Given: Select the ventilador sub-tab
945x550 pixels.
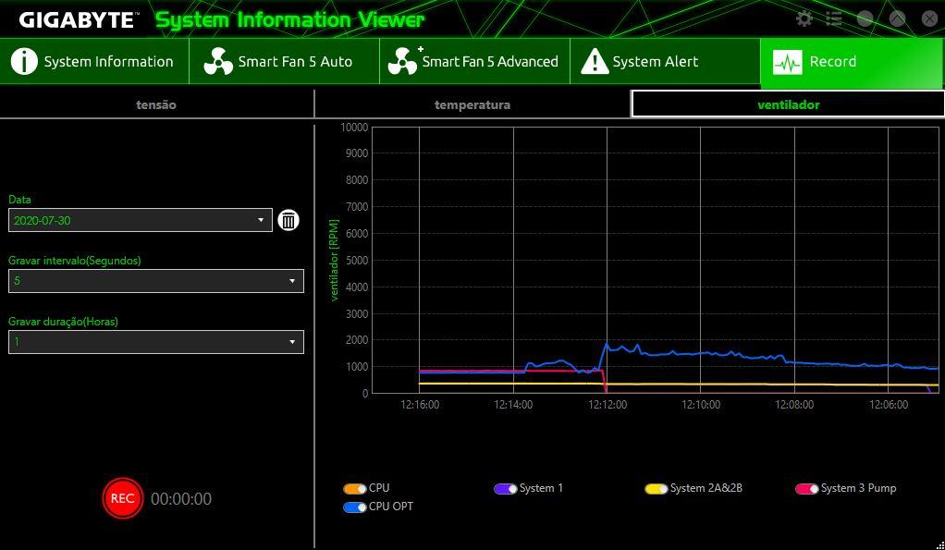Looking at the screenshot, I should click(789, 104).
